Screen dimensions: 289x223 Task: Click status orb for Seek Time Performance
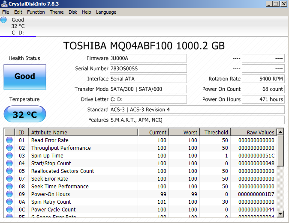(9, 187)
